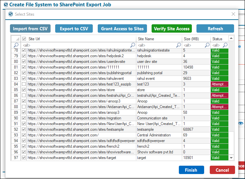The width and height of the screenshot is (245, 179).
Task: Check the test123_eazipb site checkbox
Action: [24, 84]
